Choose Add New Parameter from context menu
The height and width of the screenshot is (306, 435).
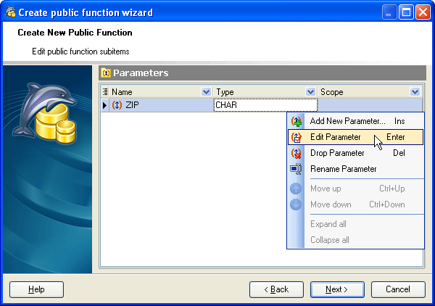click(x=347, y=121)
